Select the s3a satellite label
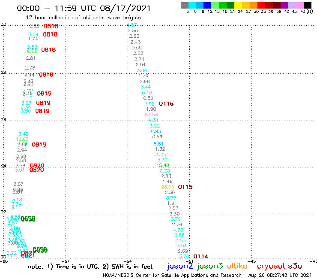Image resolution: width=317 pixels, height=279 pixels. pyautogui.click(x=295, y=266)
